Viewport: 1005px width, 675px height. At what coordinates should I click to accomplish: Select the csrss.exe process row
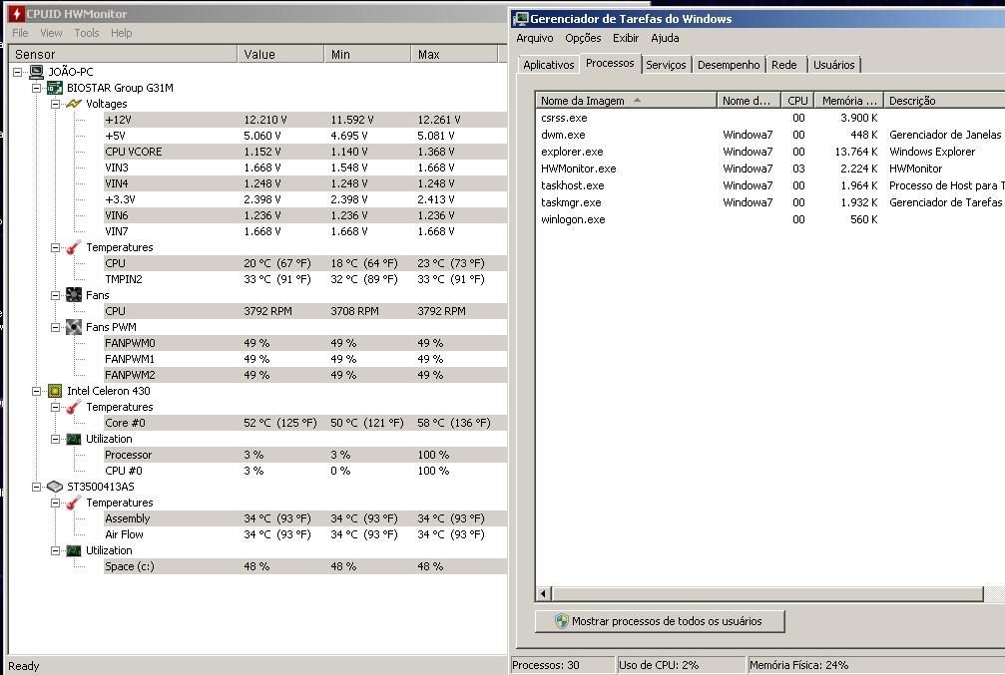pyautogui.click(x=769, y=118)
